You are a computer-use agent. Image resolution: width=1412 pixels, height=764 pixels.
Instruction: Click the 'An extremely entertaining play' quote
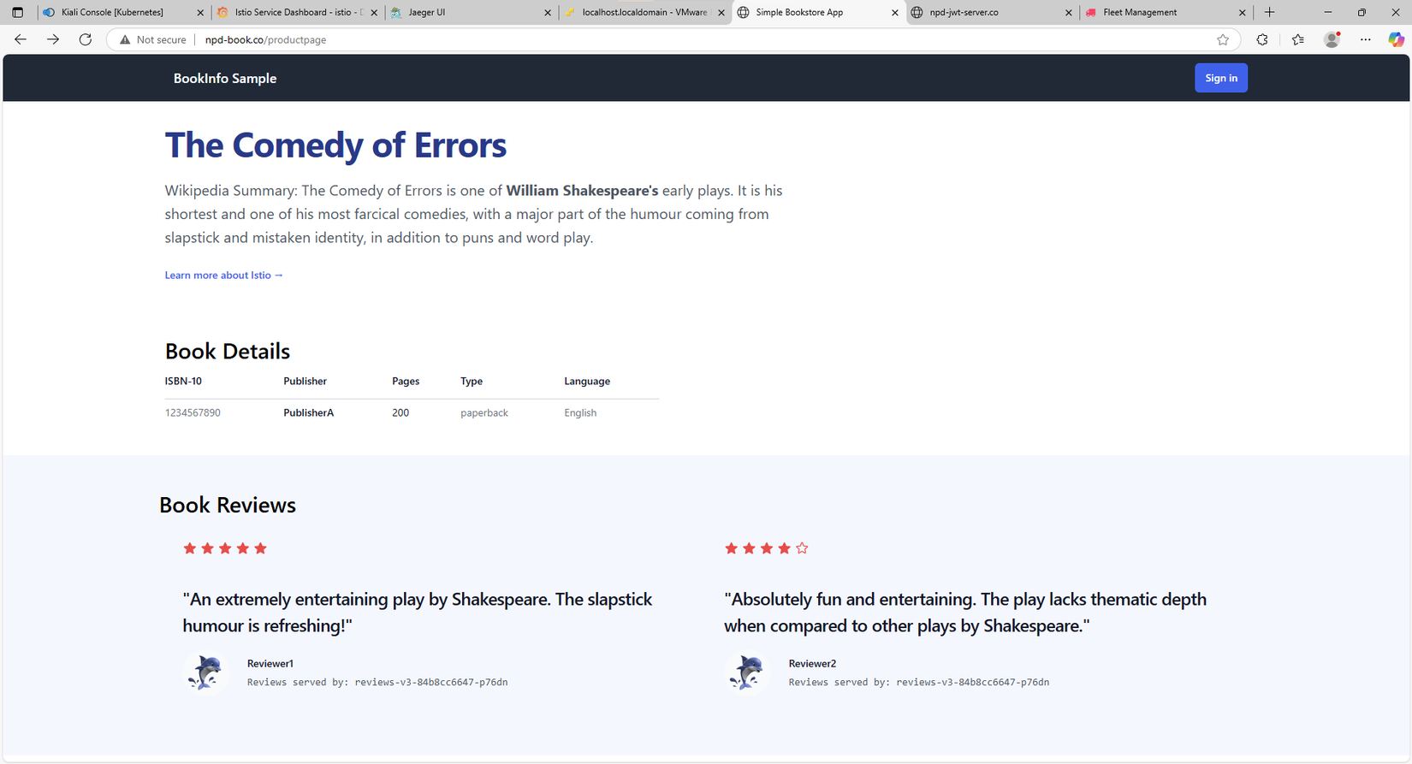[418, 613]
